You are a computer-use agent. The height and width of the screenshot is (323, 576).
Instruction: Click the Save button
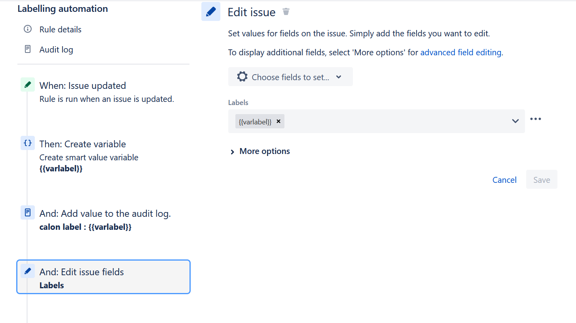542,179
